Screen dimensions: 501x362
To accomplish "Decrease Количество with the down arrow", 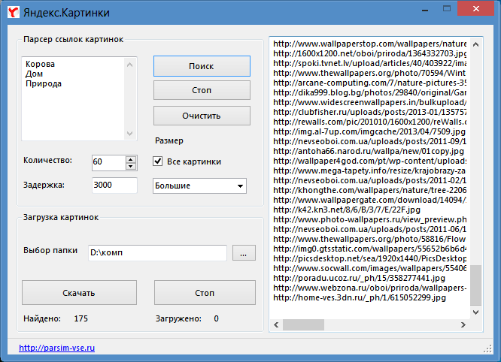I will (131, 166).
